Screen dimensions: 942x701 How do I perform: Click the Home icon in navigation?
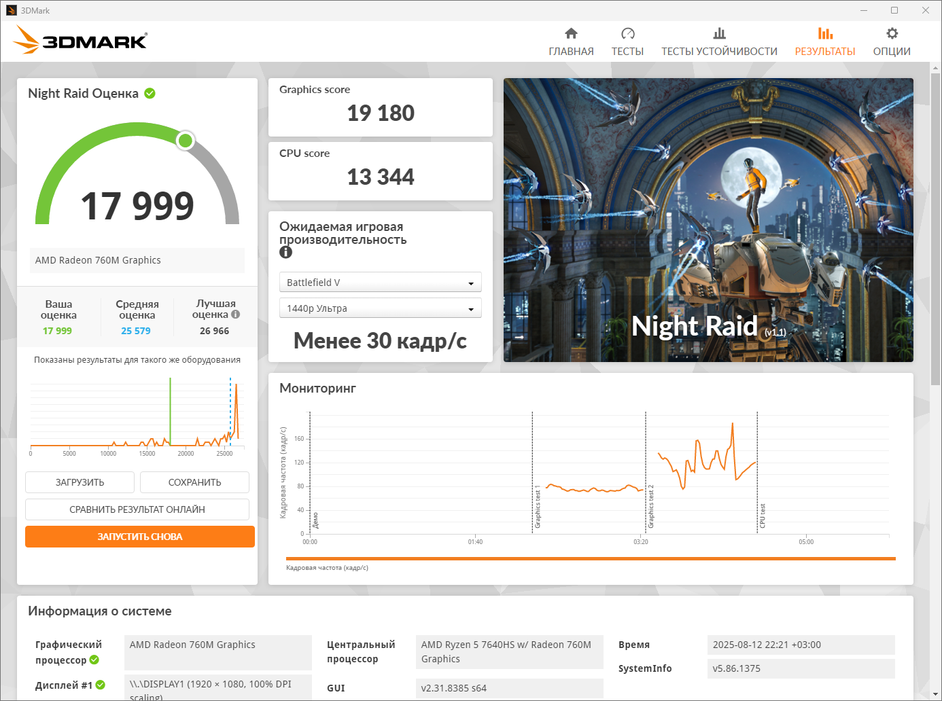pyautogui.click(x=571, y=33)
